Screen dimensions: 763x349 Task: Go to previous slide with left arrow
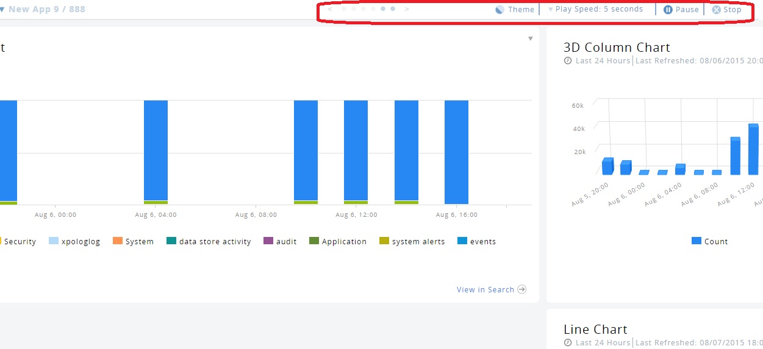coord(330,9)
